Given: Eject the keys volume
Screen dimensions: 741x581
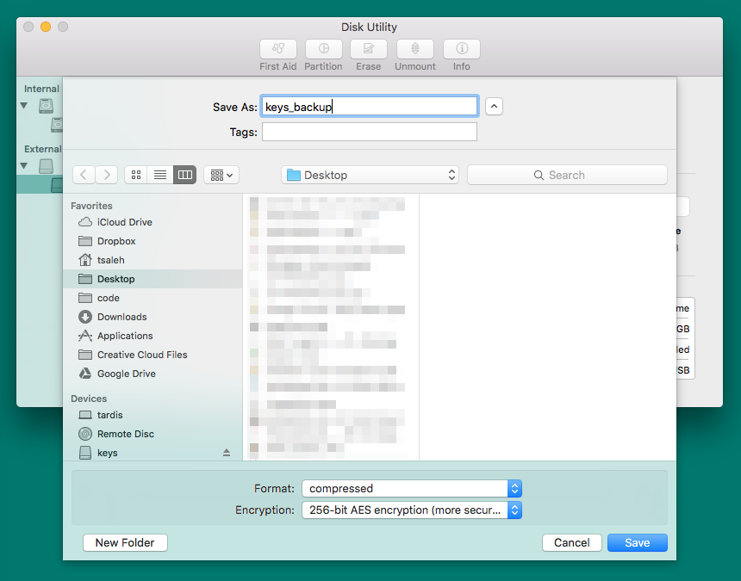Looking at the screenshot, I should (x=227, y=453).
